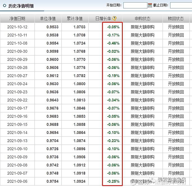Select date cell 2021-09-08
Image resolution: width=192 pixels, height=188 pixels.
point(17,165)
